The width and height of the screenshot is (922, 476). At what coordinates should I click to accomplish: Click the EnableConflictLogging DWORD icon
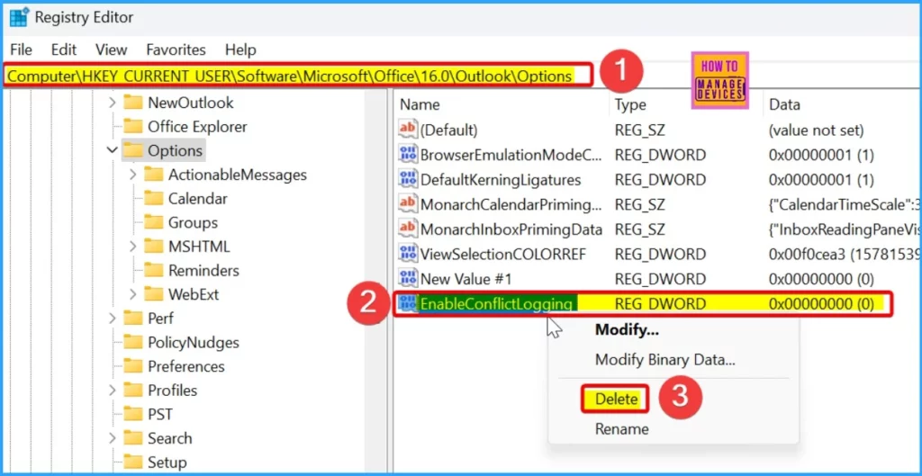pos(408,304)
